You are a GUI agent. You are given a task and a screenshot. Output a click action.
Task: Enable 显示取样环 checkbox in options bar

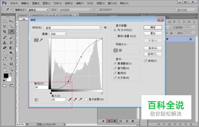pos(97,10)
